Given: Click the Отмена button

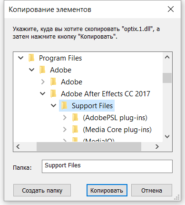Looking at the screenshot, I should pyautogui.click(x=152, y=190).
